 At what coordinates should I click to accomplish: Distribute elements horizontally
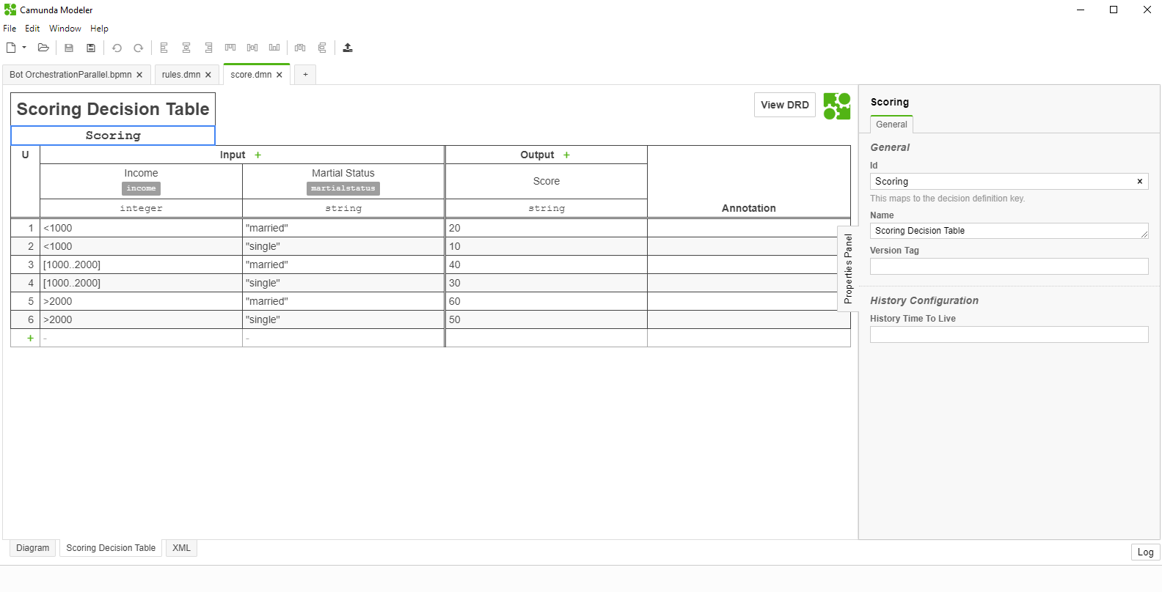(x=300, y=48)
